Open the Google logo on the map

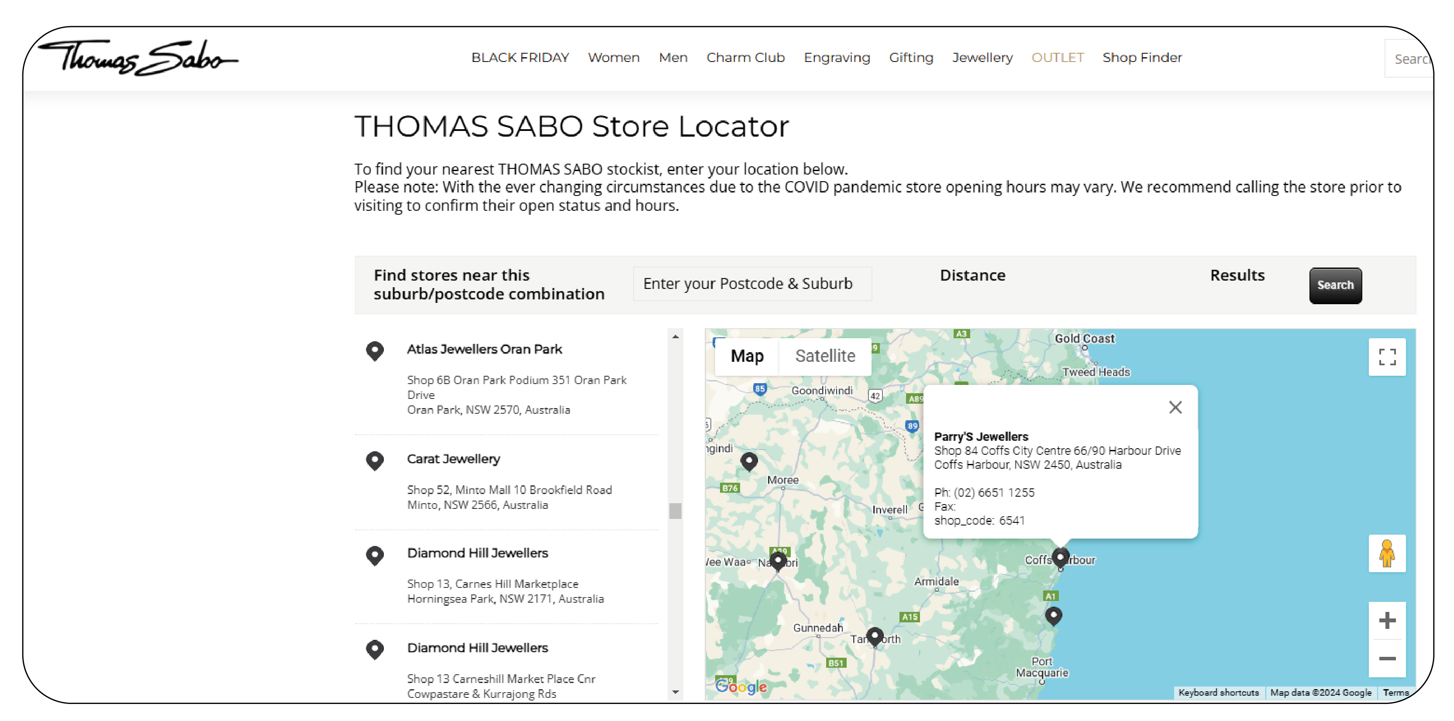(x=741, y=687)
